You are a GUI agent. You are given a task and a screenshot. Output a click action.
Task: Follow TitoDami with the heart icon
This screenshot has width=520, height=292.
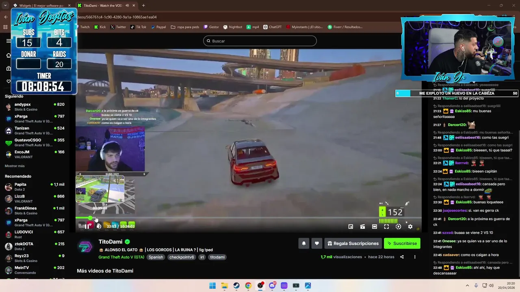click(317, 243)
